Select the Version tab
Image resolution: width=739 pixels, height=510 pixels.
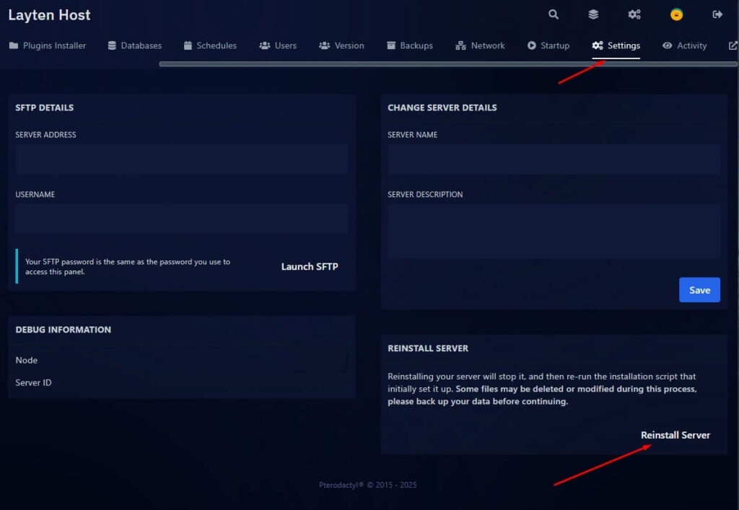coord(341,45)
